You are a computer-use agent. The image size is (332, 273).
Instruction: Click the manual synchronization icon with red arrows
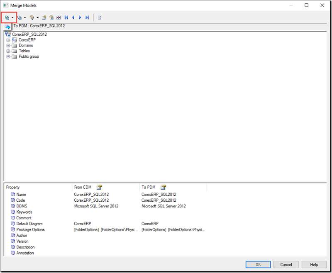59,17
